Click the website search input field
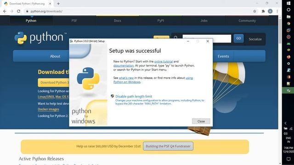 point(207,38)
